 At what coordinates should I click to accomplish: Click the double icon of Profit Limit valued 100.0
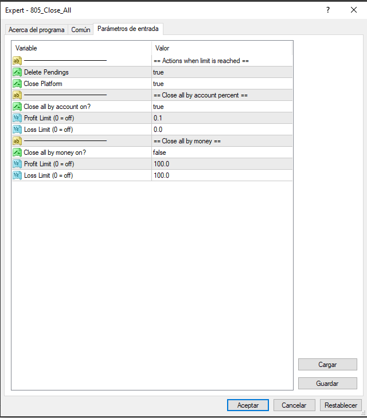point(17,164)
